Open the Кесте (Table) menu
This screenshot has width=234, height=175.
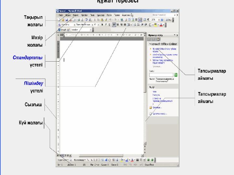109,15
